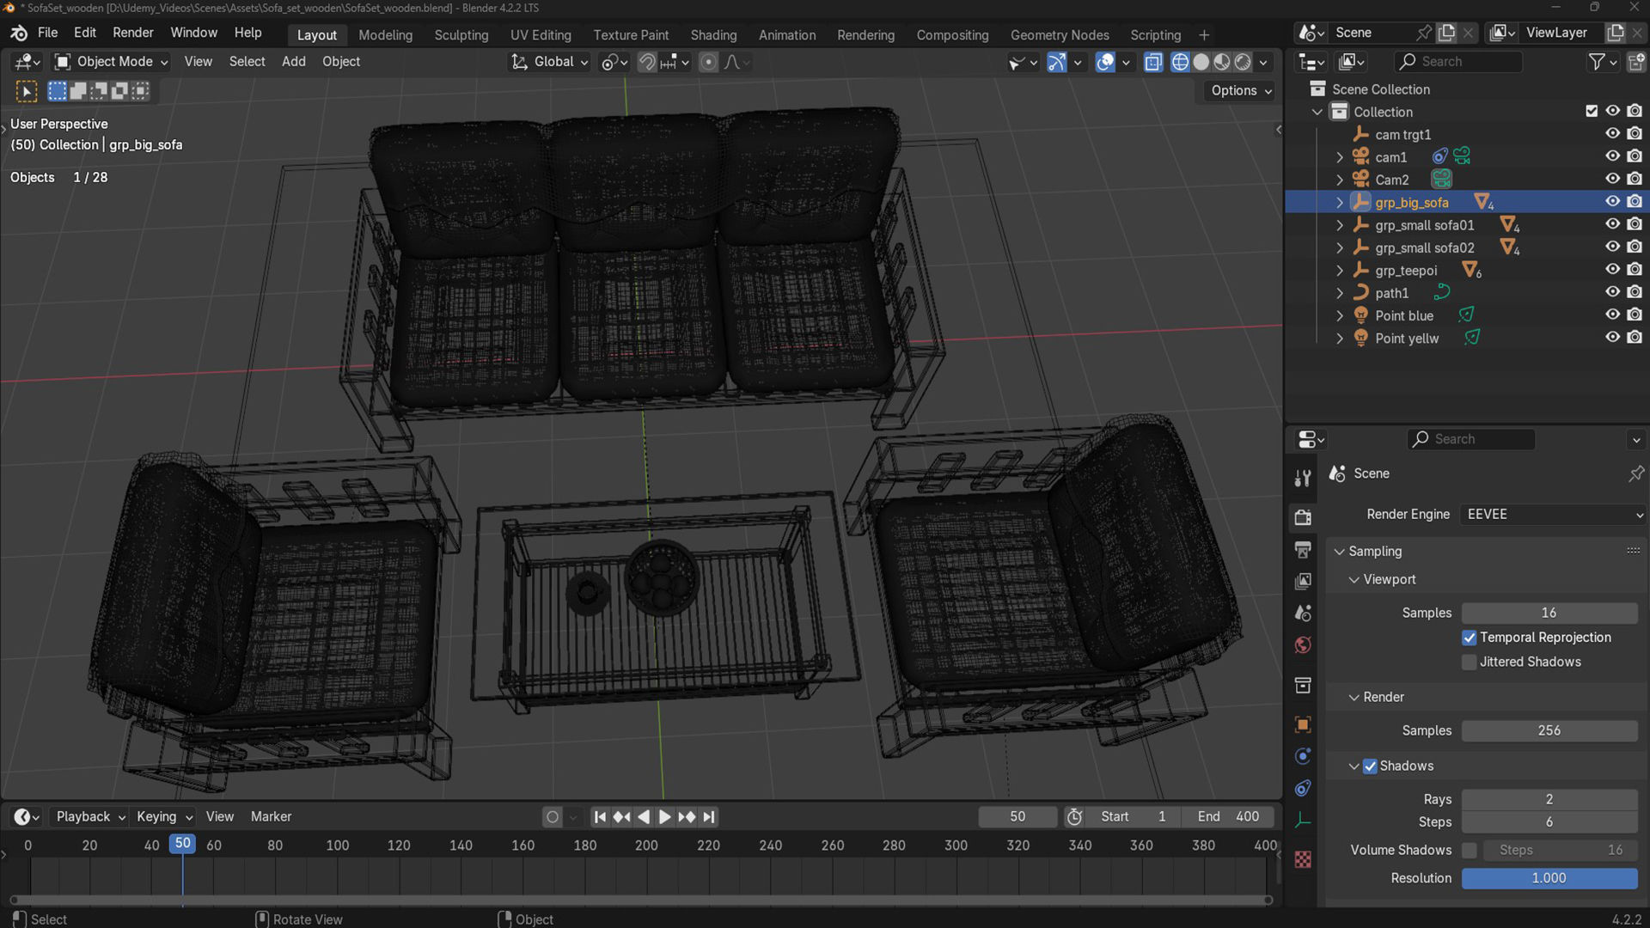Hide grp_teepoi in the viewport
1650x928 pixels.
1612,270
